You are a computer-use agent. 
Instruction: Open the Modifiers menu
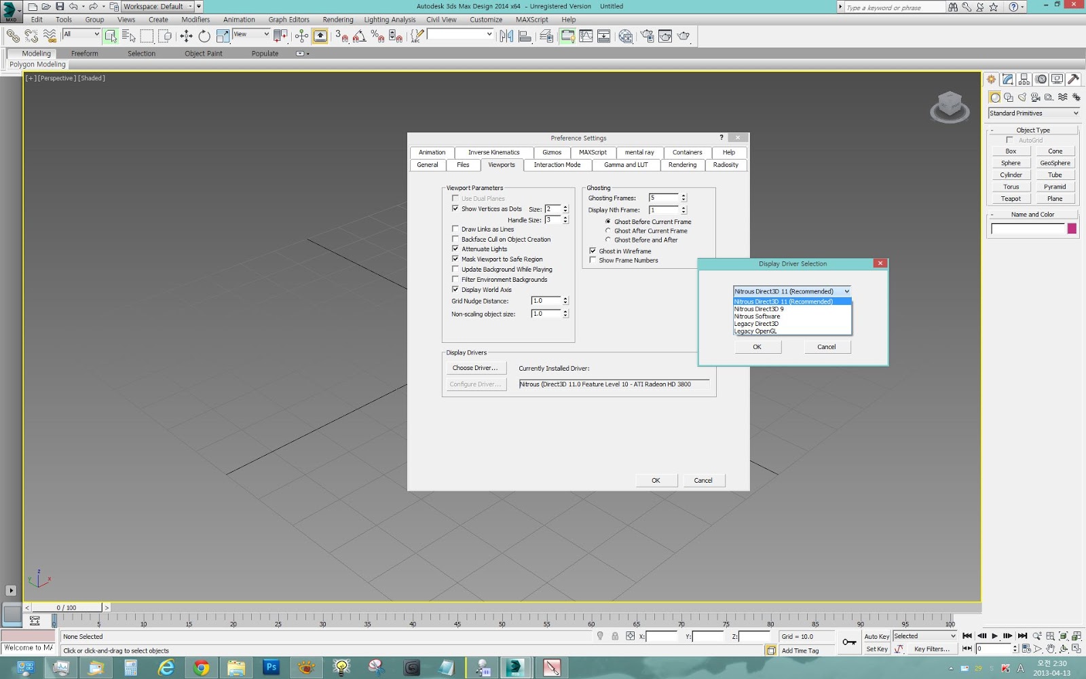[195, 20]
